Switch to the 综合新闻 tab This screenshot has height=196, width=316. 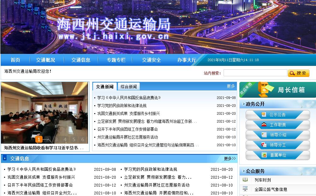pos(129,87)
